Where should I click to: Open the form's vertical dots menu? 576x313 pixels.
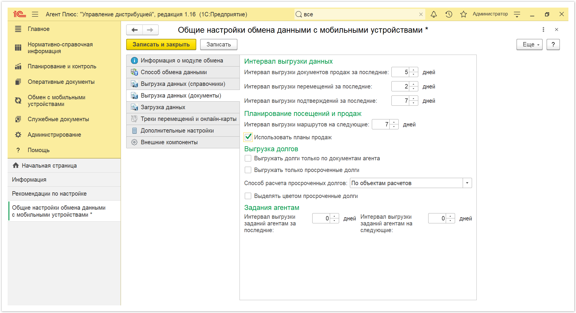[x=543, y=29]
